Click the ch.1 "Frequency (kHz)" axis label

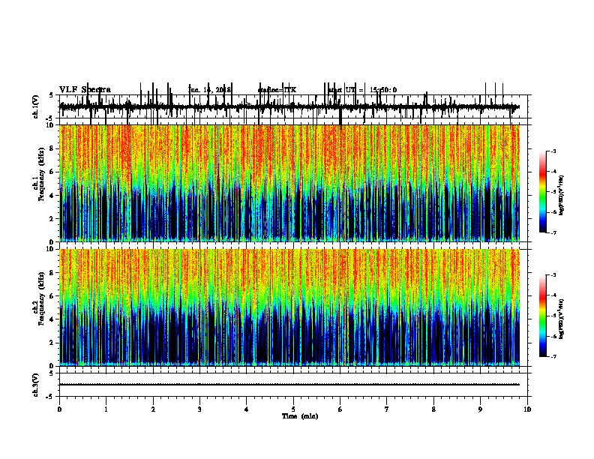click(x=41, y=175)
